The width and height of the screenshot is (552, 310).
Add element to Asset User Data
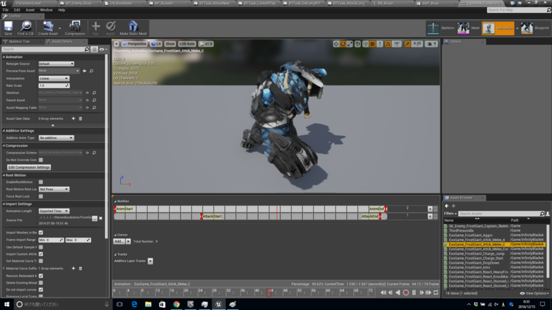coord(73,118)
